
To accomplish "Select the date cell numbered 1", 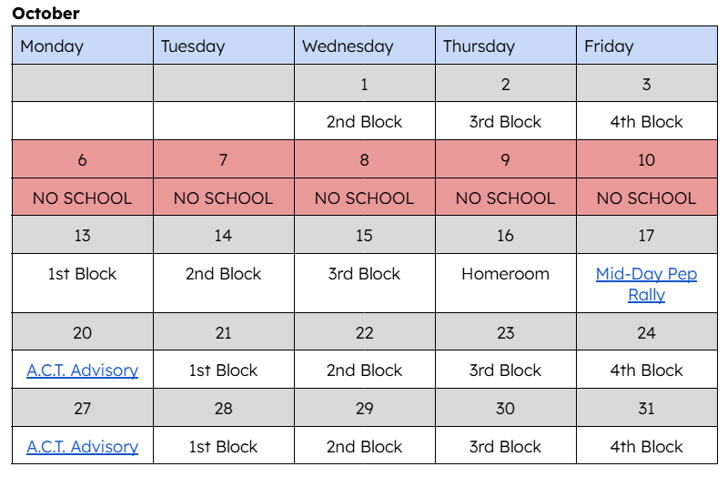I will 364,85.
